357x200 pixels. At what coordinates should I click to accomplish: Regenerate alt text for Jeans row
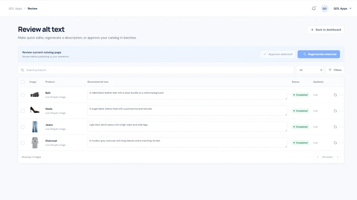(335, 127)
